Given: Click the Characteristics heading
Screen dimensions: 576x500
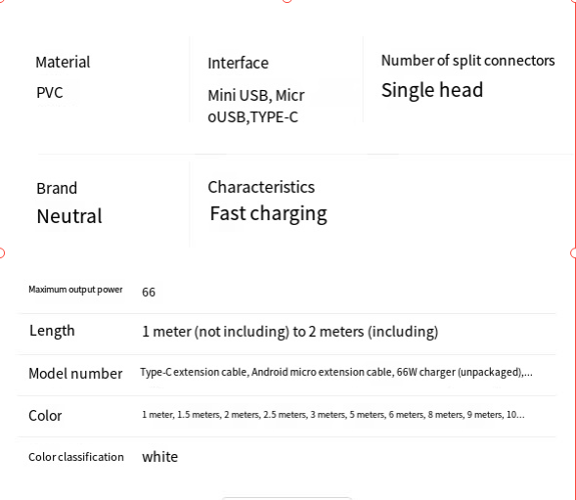Looking at the screenshot, I should point(261,187).
